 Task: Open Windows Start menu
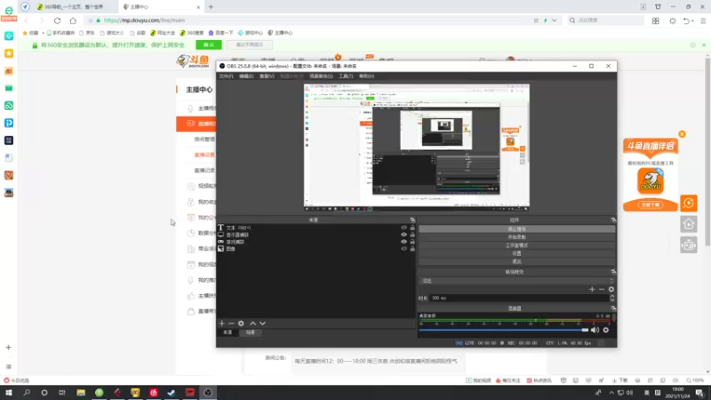click(x=9, y=393)
